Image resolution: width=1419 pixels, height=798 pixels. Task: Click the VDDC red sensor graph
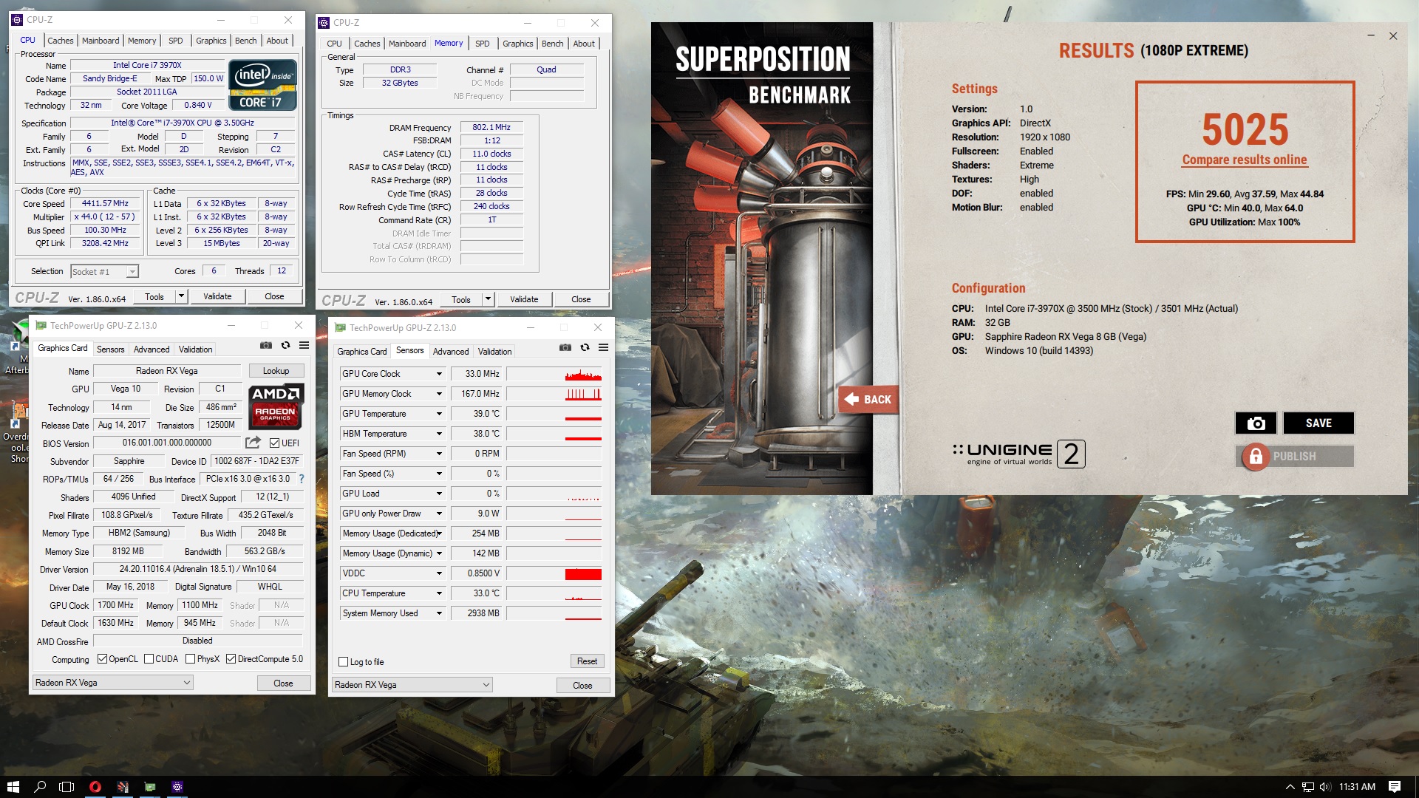coord(554,573)
